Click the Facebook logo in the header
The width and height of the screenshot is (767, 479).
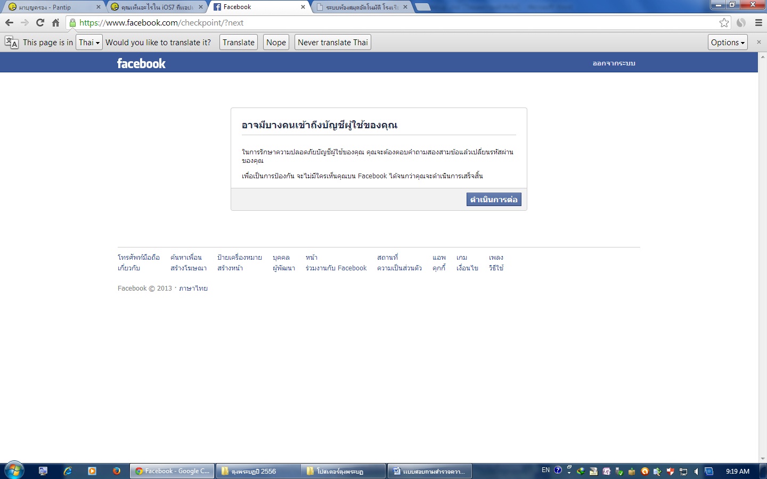141,63
